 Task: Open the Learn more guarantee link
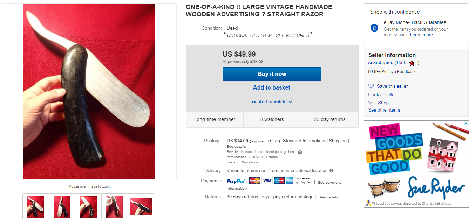(x=421, y=35)
